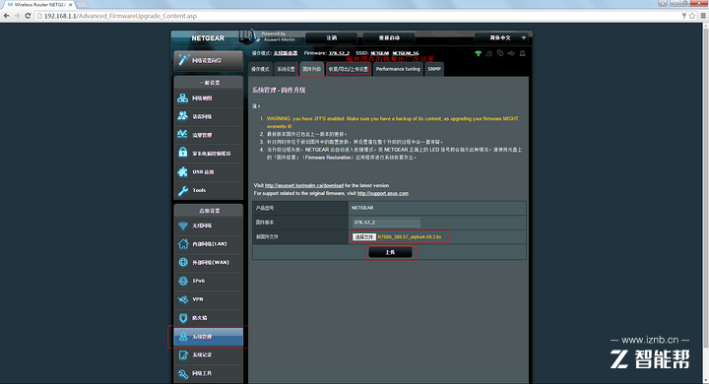Open the 简体中文 language dropdown
Viewport: 709px width, 384px height.
click(501, 38)
